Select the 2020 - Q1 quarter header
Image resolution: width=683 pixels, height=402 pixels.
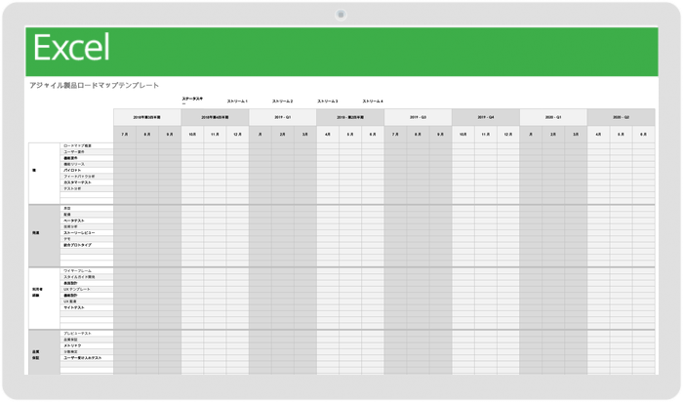click(553, 117)
